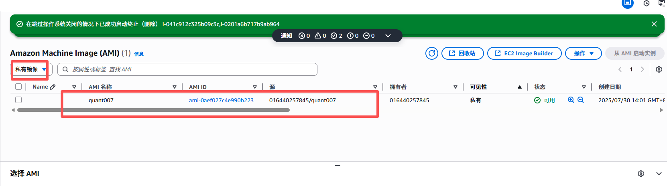This screenshot has height=186, width=667.
Task: Click the pencil edit icon next to Name
Action: 53,87
